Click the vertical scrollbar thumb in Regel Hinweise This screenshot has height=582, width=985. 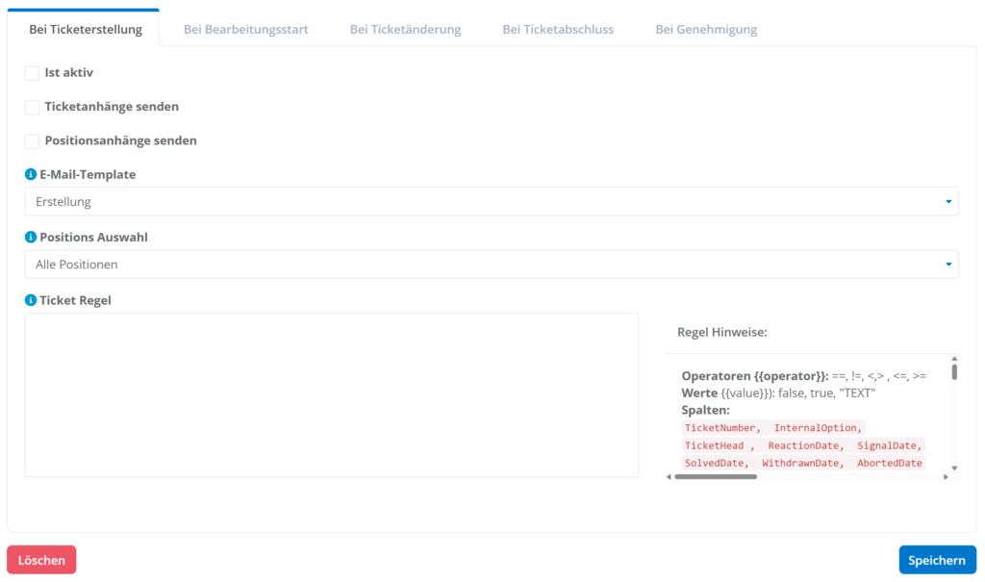click(954, 371)
